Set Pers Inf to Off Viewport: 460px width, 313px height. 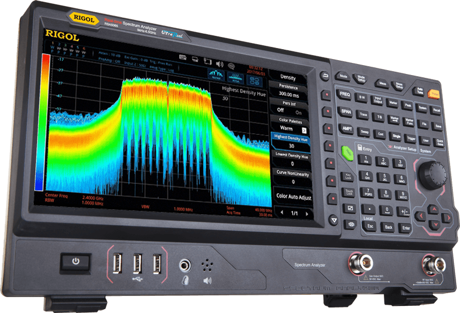click(281, 110)
